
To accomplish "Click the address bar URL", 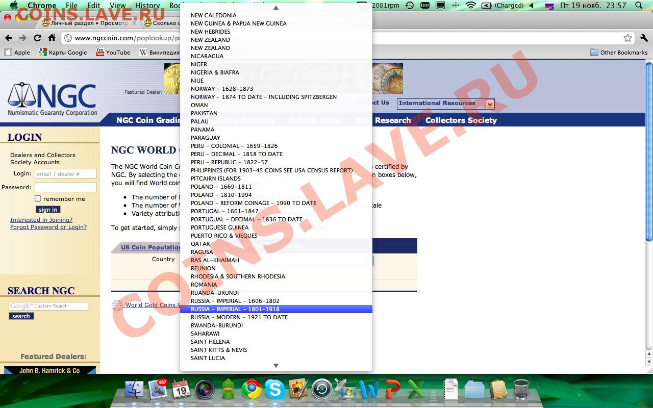I will click(128, 38).
